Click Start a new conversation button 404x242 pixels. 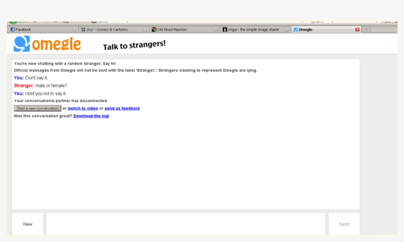click(x=37, y=108)
